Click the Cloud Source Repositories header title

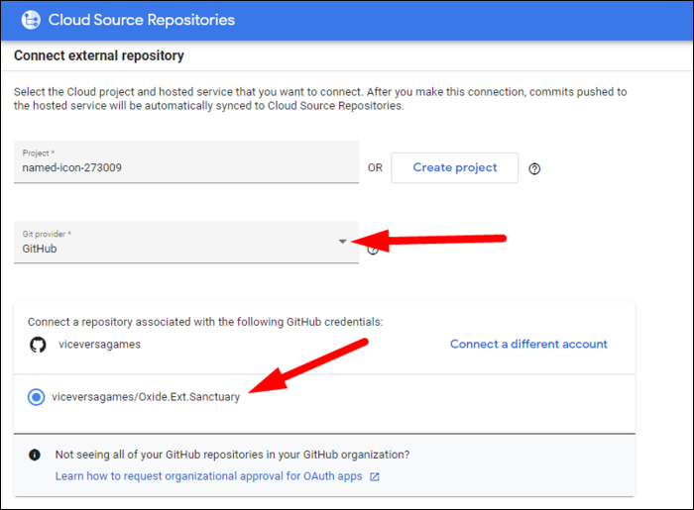point(142,19)
